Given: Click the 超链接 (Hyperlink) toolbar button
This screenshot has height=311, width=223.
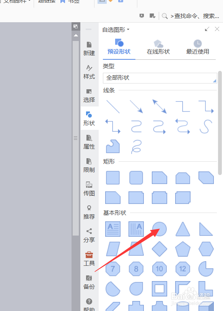Looking at the screenshot, I should (x=47, y=2).
